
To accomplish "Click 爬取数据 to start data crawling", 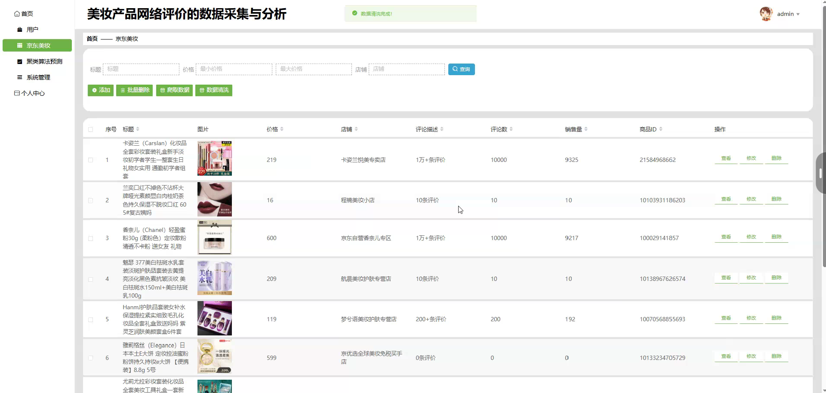I will (x=174, y=90).
